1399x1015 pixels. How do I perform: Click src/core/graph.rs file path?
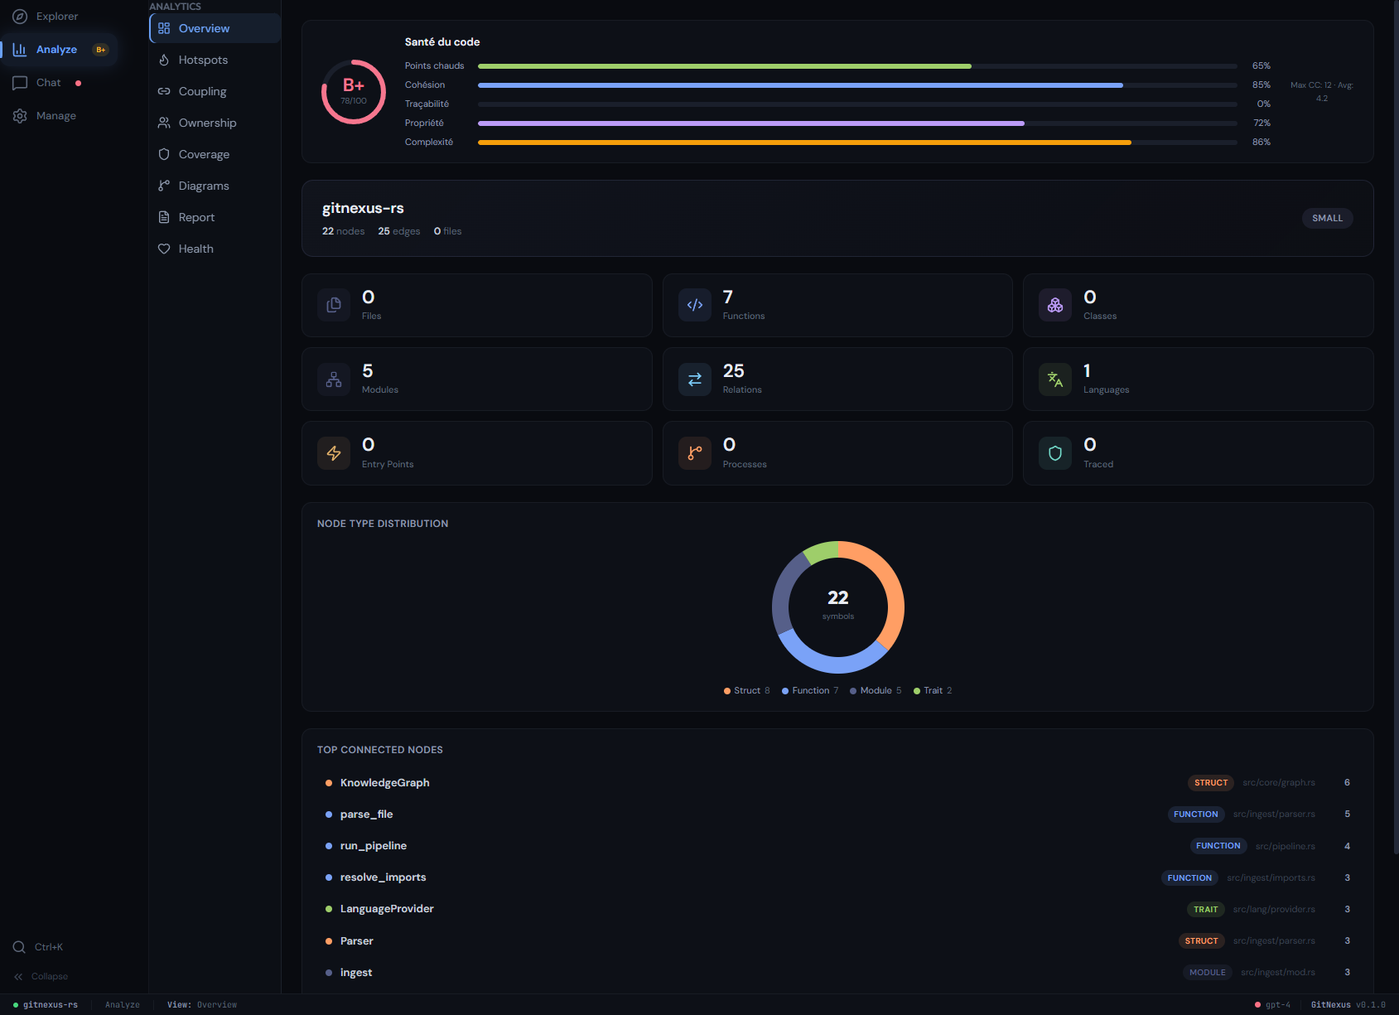[x=1279, y=782]
